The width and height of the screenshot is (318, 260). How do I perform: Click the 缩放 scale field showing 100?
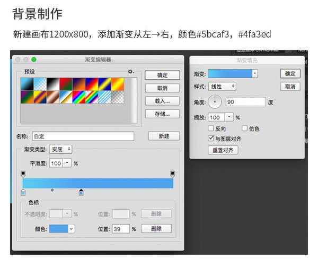(216, 117)
